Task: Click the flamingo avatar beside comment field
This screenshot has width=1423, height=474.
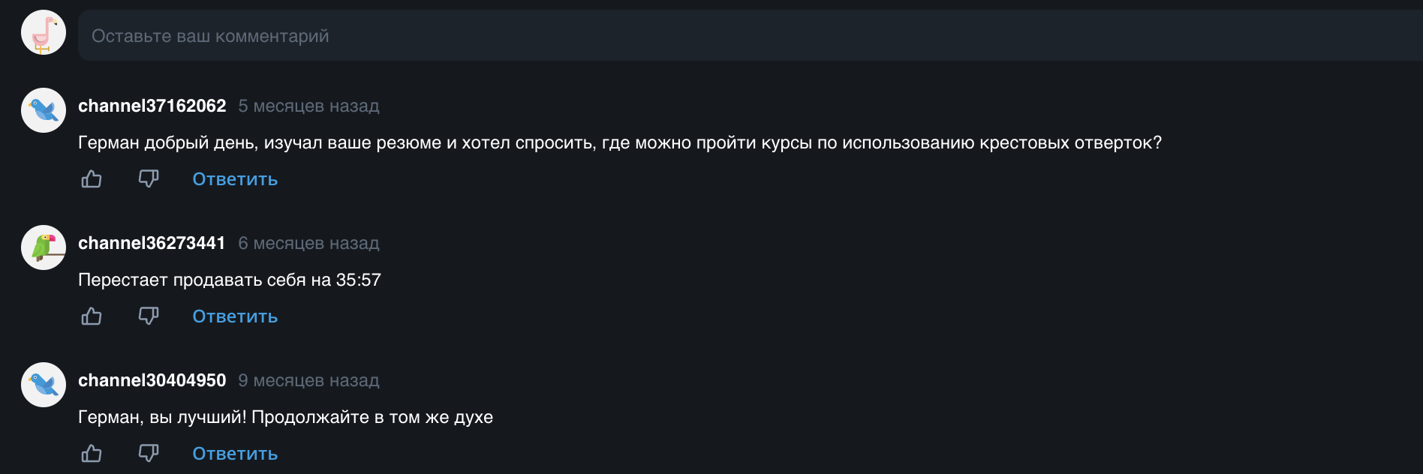Action: (44, 33)
